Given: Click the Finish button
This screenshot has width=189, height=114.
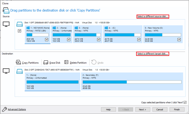Looking at the screenshot, I should pyautogui.click(x=177, y=109).
